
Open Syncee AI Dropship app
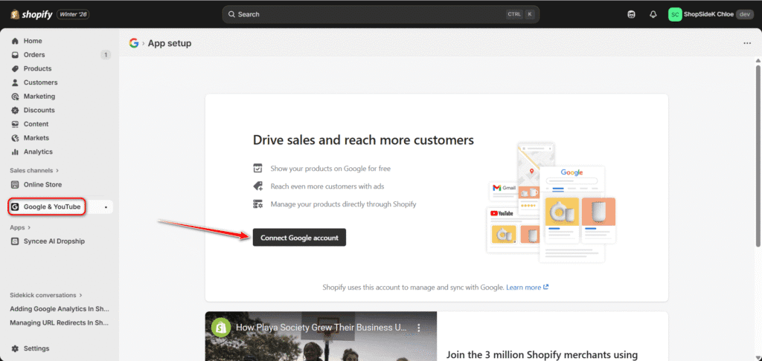[54, 241]
